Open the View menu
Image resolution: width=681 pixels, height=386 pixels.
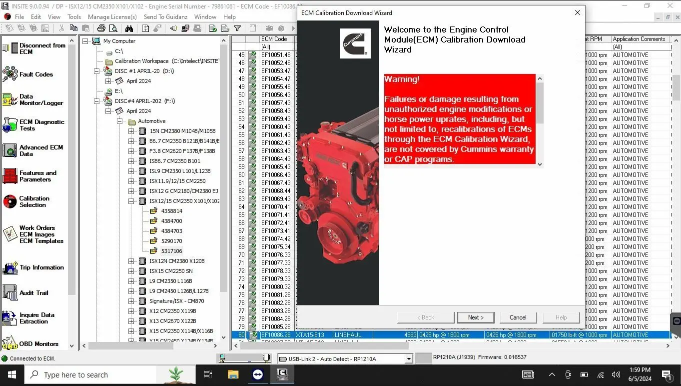pyautogui.click(x=54, y=16)
